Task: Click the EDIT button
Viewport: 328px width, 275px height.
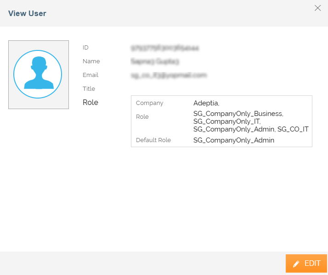Action: pyautogui.click(x=306, y=264)
